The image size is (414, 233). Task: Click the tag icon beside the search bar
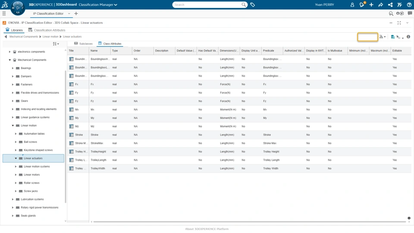pyautogui.click(x=252, y=5)
